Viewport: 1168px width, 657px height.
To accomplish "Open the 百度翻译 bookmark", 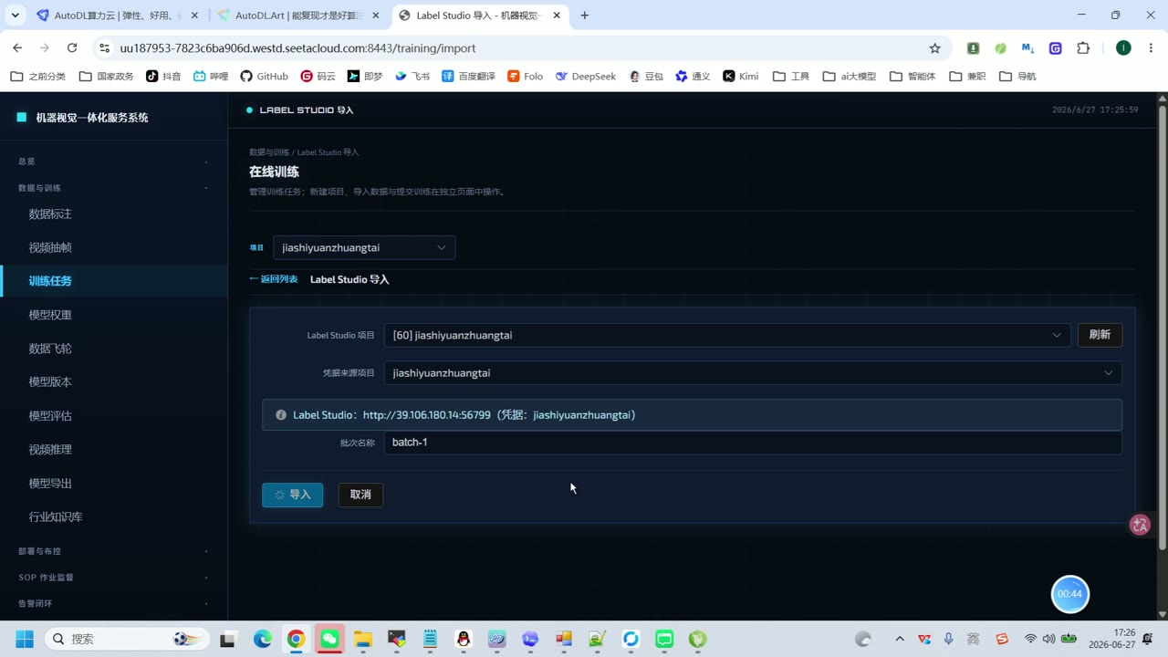I will pos(468,77).
